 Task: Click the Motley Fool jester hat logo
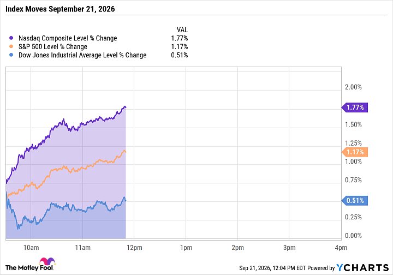[47, 262]
